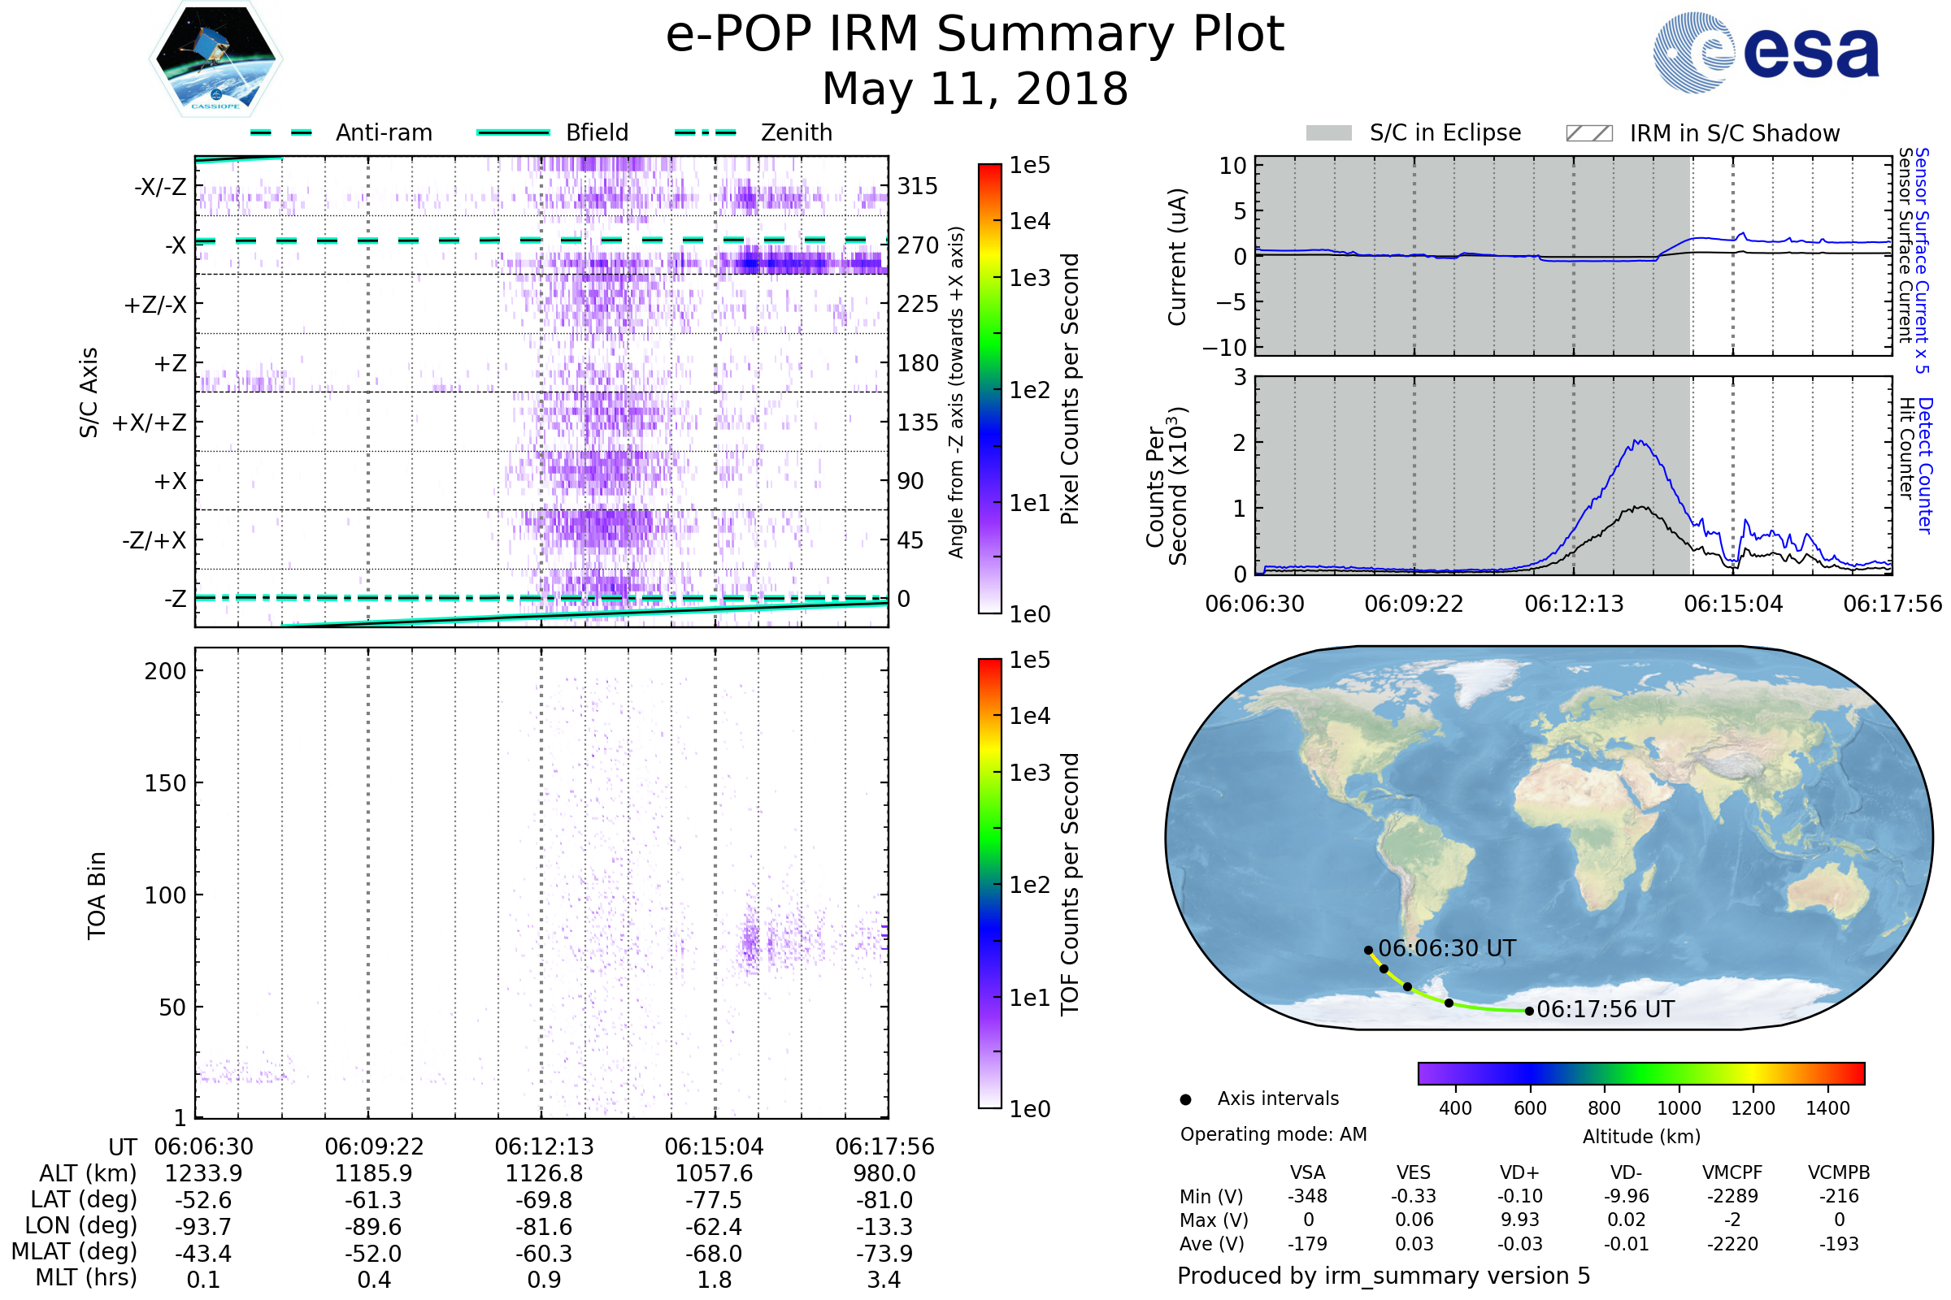
Task: Click the VMCPF column header in voltage table
Action: (x=1732, y=1172)
